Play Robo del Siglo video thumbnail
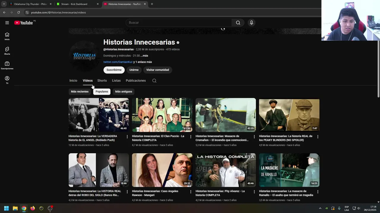380x213 pixels. point(99,170)
